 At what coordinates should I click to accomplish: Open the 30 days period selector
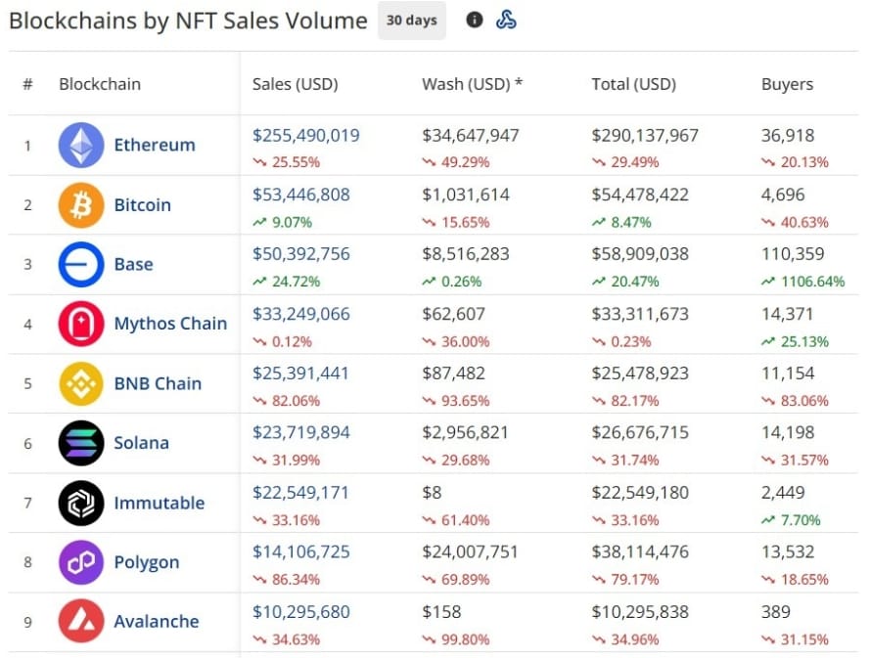(411, 20)
